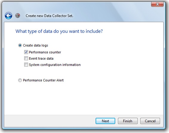Cancel the wizard

(x=150, y=121)
